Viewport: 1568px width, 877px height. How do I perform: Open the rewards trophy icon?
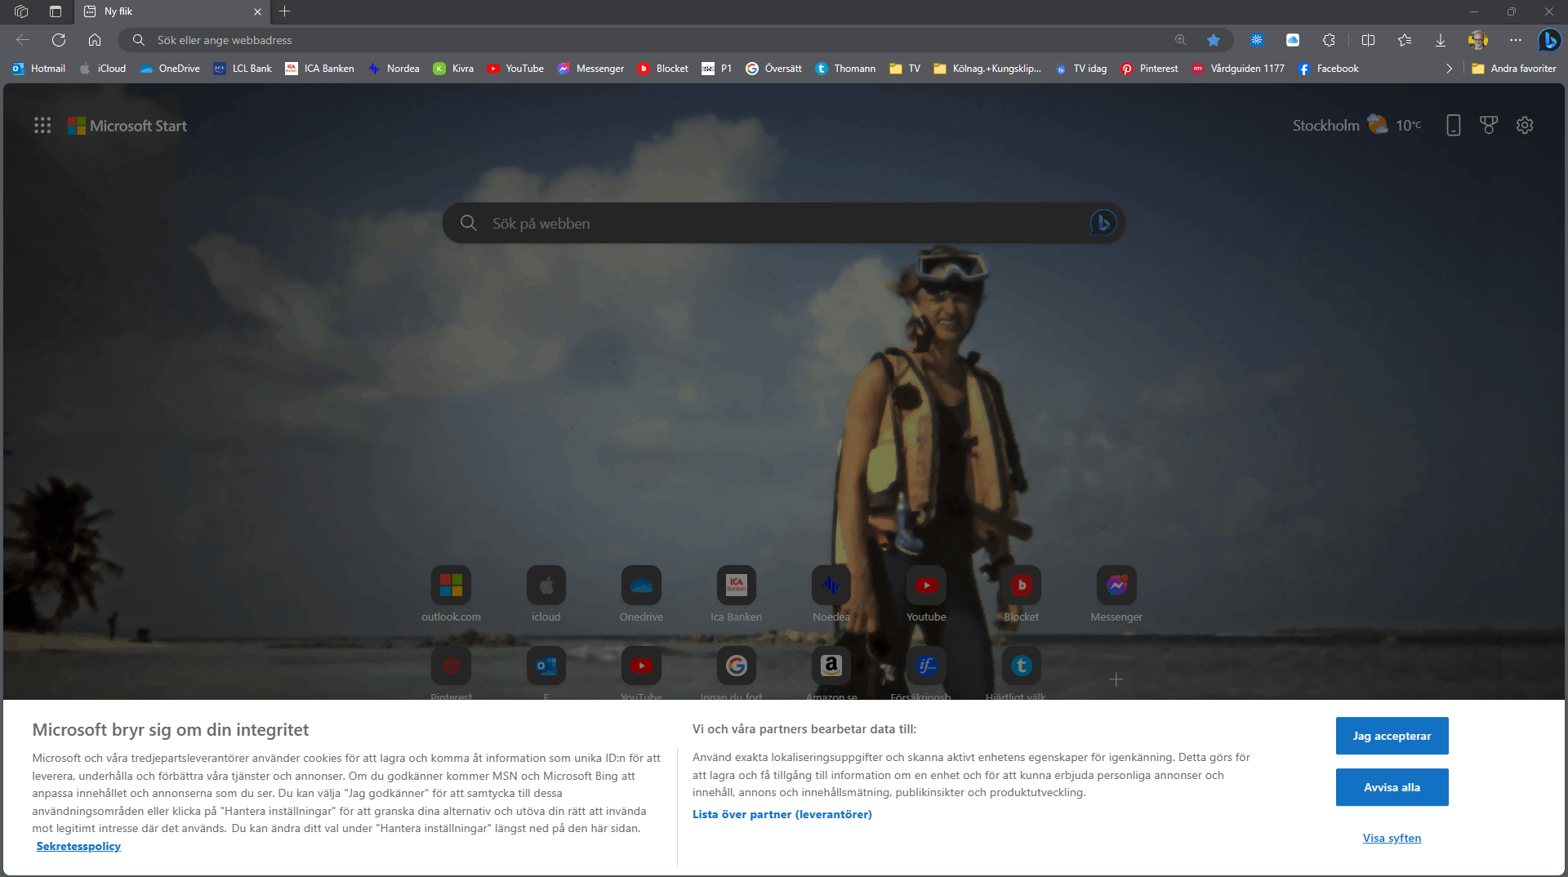(1489, 125)
